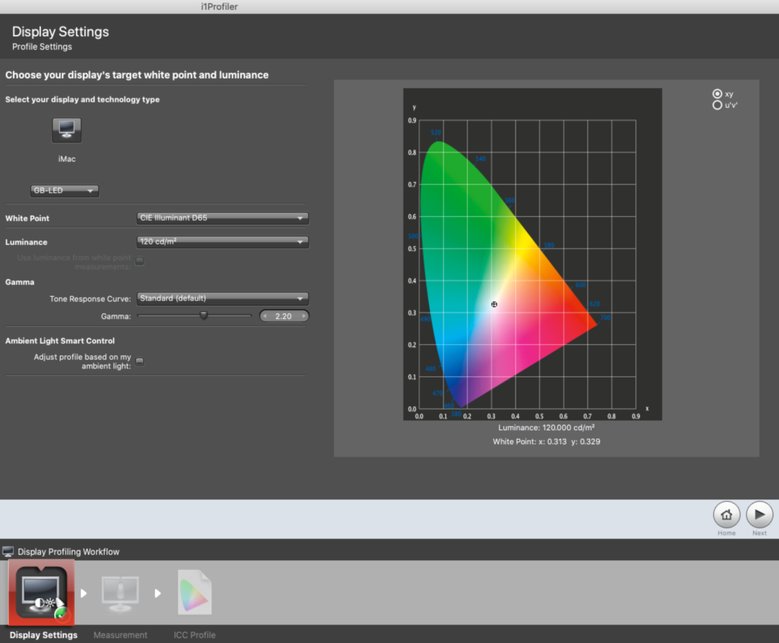Click the Next arrow button
Image resolution: width=779 pixels, height=643 pixels.
pyautogui.click(x=759, y=514)
